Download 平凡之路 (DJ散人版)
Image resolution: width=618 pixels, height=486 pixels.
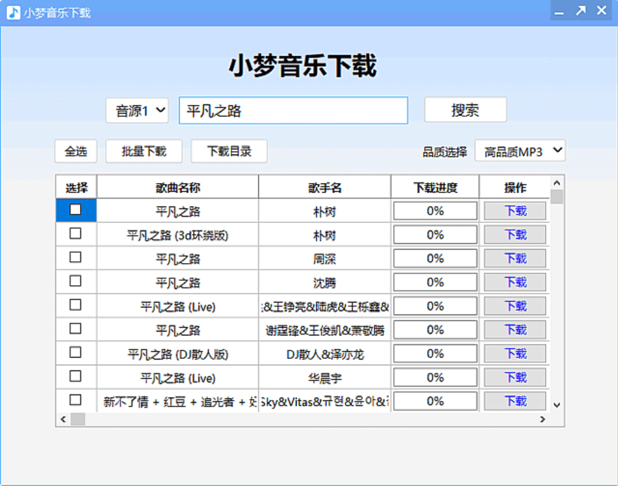(514, 353)
